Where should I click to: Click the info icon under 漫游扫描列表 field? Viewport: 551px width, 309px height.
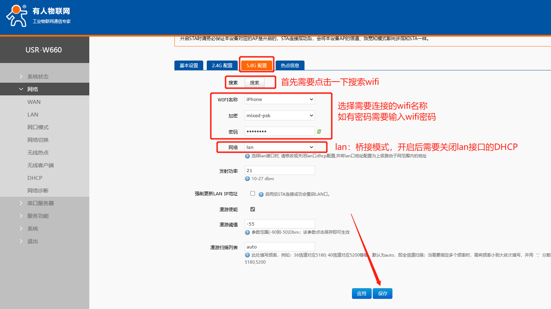pos(247,255)
